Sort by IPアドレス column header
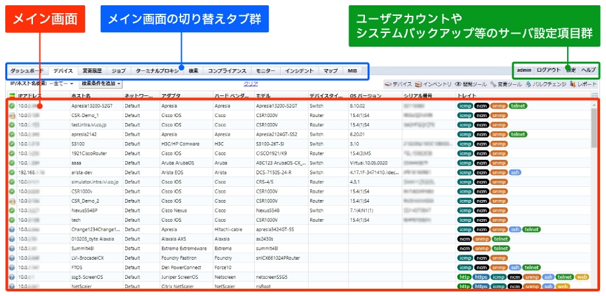 point(43,96)
